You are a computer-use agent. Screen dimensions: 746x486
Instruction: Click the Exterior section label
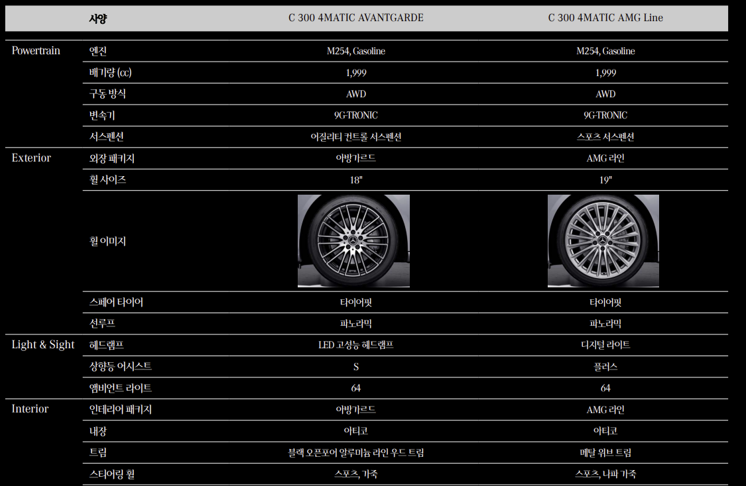click(31, 158)
